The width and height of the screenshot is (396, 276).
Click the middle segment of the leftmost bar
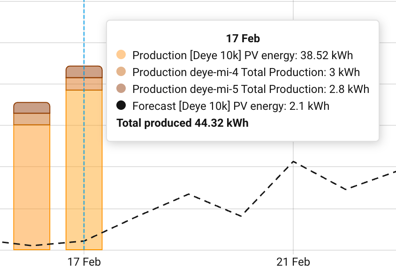coord(31,119)
